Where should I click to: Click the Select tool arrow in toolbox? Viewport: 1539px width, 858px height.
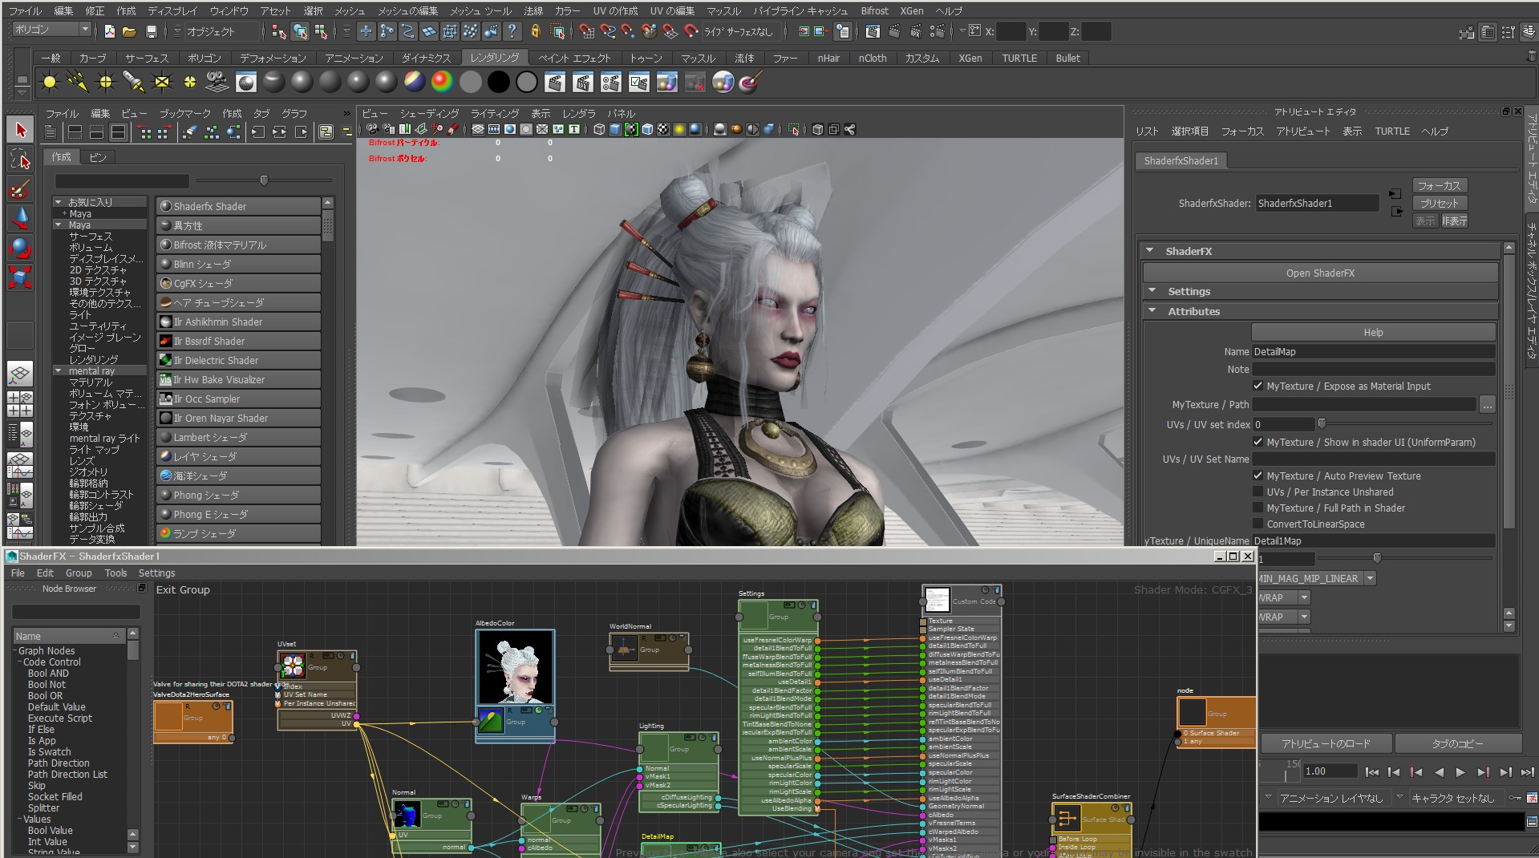click(x=20, y=130)
